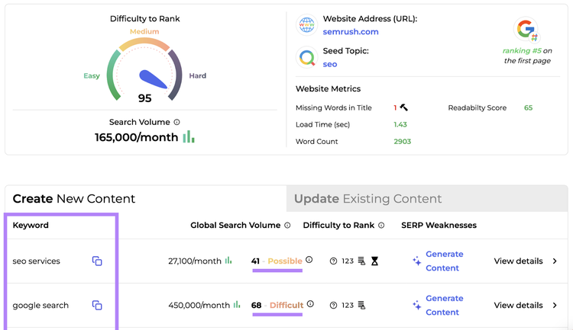This screenshot has height=330, width=573.
Task: Click the Load Time value 1.43
Action: coord(400,125)
